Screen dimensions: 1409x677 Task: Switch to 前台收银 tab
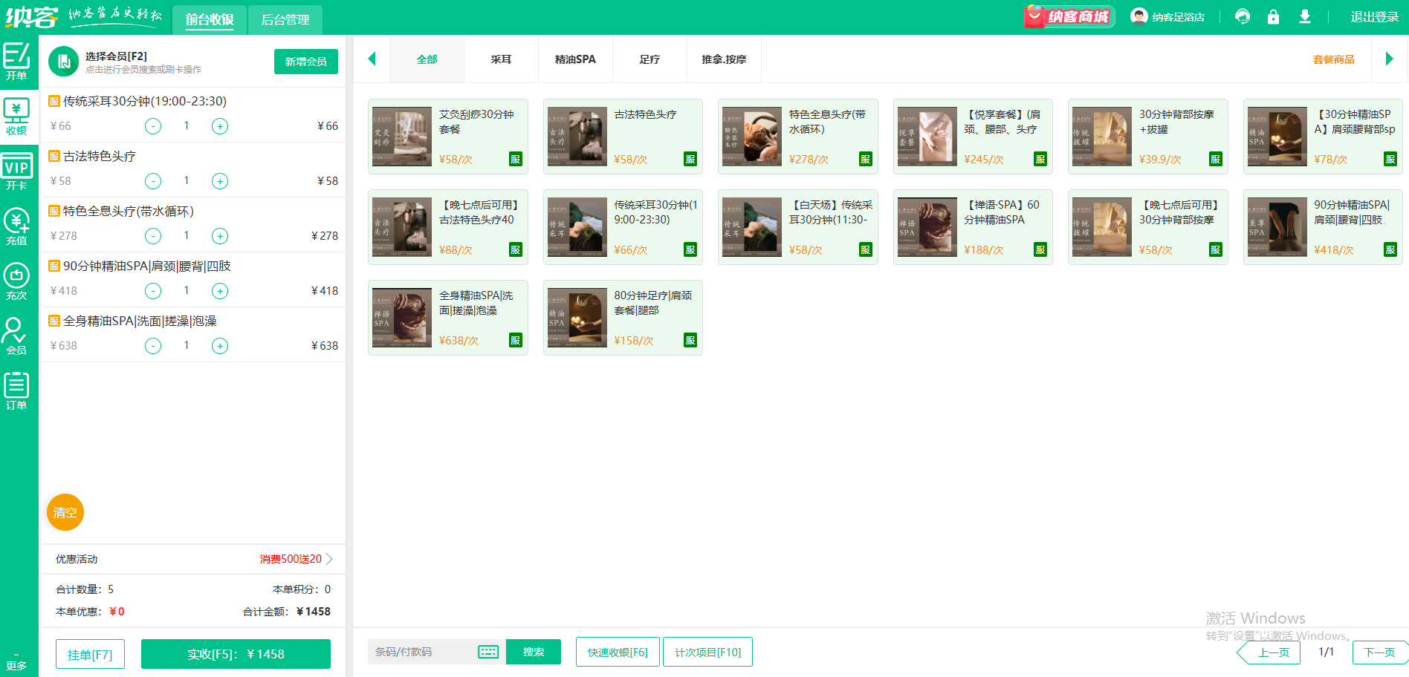pos(210,19)
